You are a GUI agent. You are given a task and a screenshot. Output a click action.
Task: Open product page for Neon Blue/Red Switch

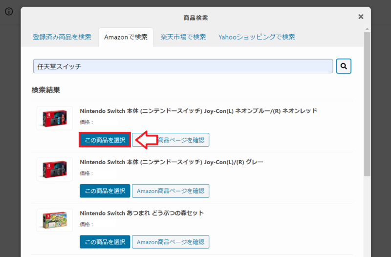point(171,140)
